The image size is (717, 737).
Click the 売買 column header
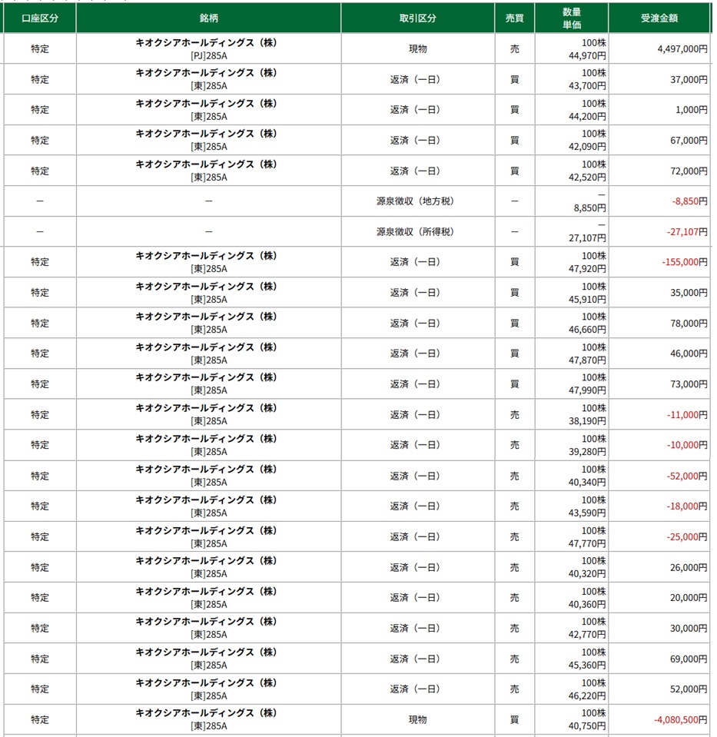click(514, 18)
